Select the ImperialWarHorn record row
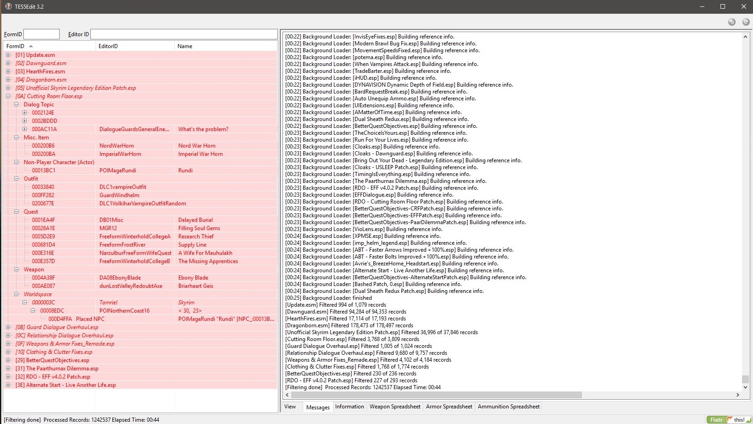Screen dimensions: 753x424 click(x=140, y=154)
